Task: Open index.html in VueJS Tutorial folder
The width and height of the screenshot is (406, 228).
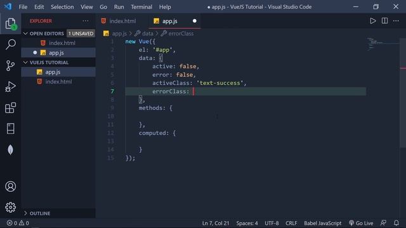Action: 58,82
